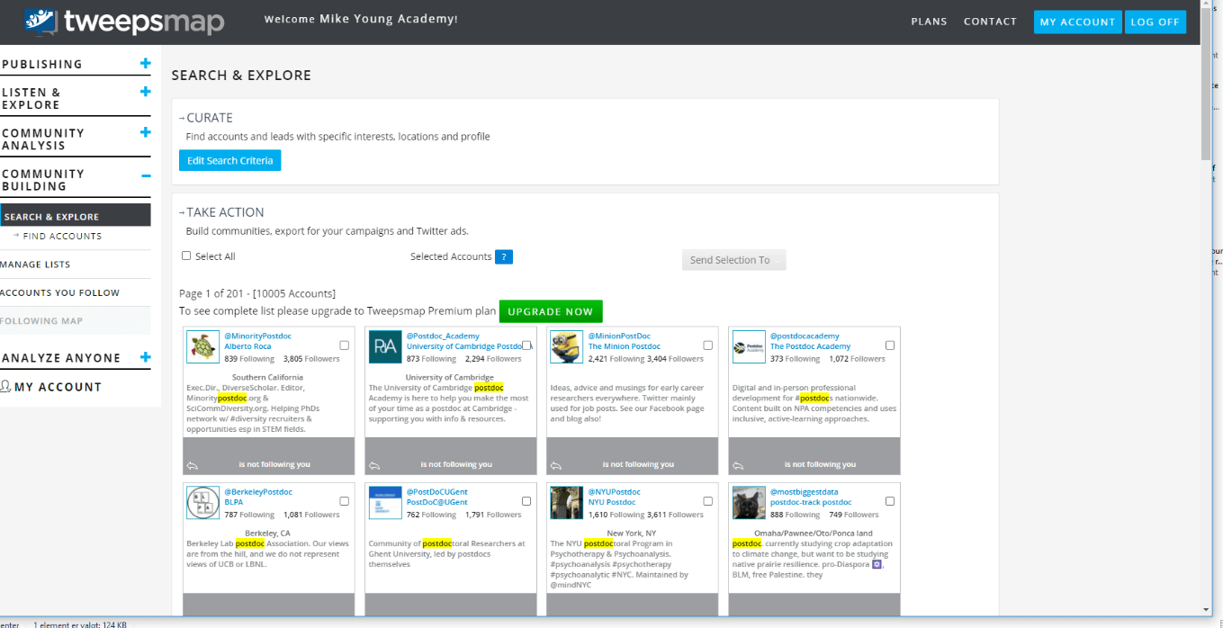The height and width of the screenshot is (628, 1223).
Task: Select the @BerkeleyPostdoc account checkbox
Action: [345, 501]
